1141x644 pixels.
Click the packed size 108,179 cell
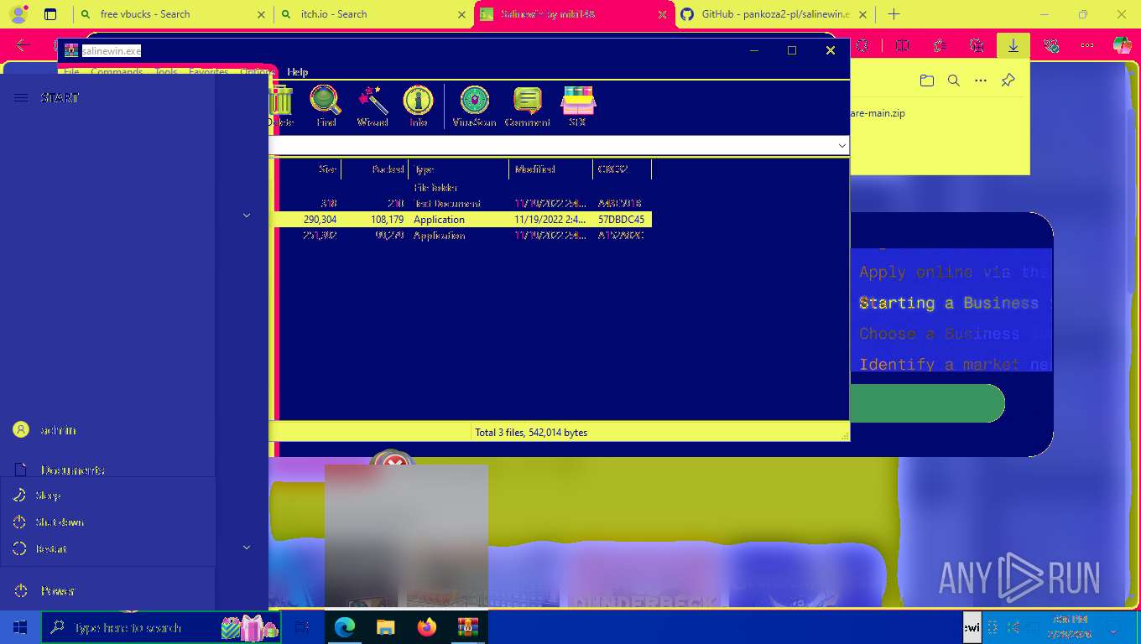click(x=388, y=220)
